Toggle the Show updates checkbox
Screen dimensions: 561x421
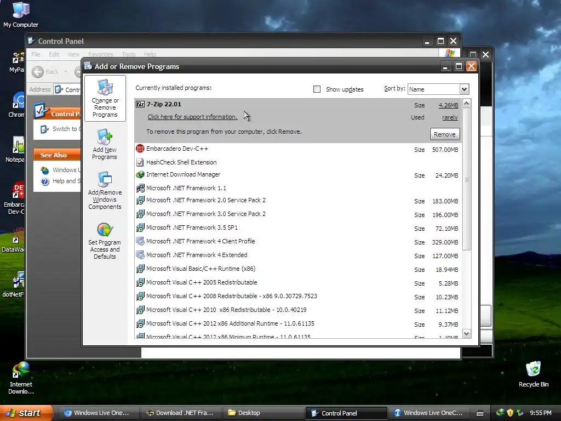317,89
